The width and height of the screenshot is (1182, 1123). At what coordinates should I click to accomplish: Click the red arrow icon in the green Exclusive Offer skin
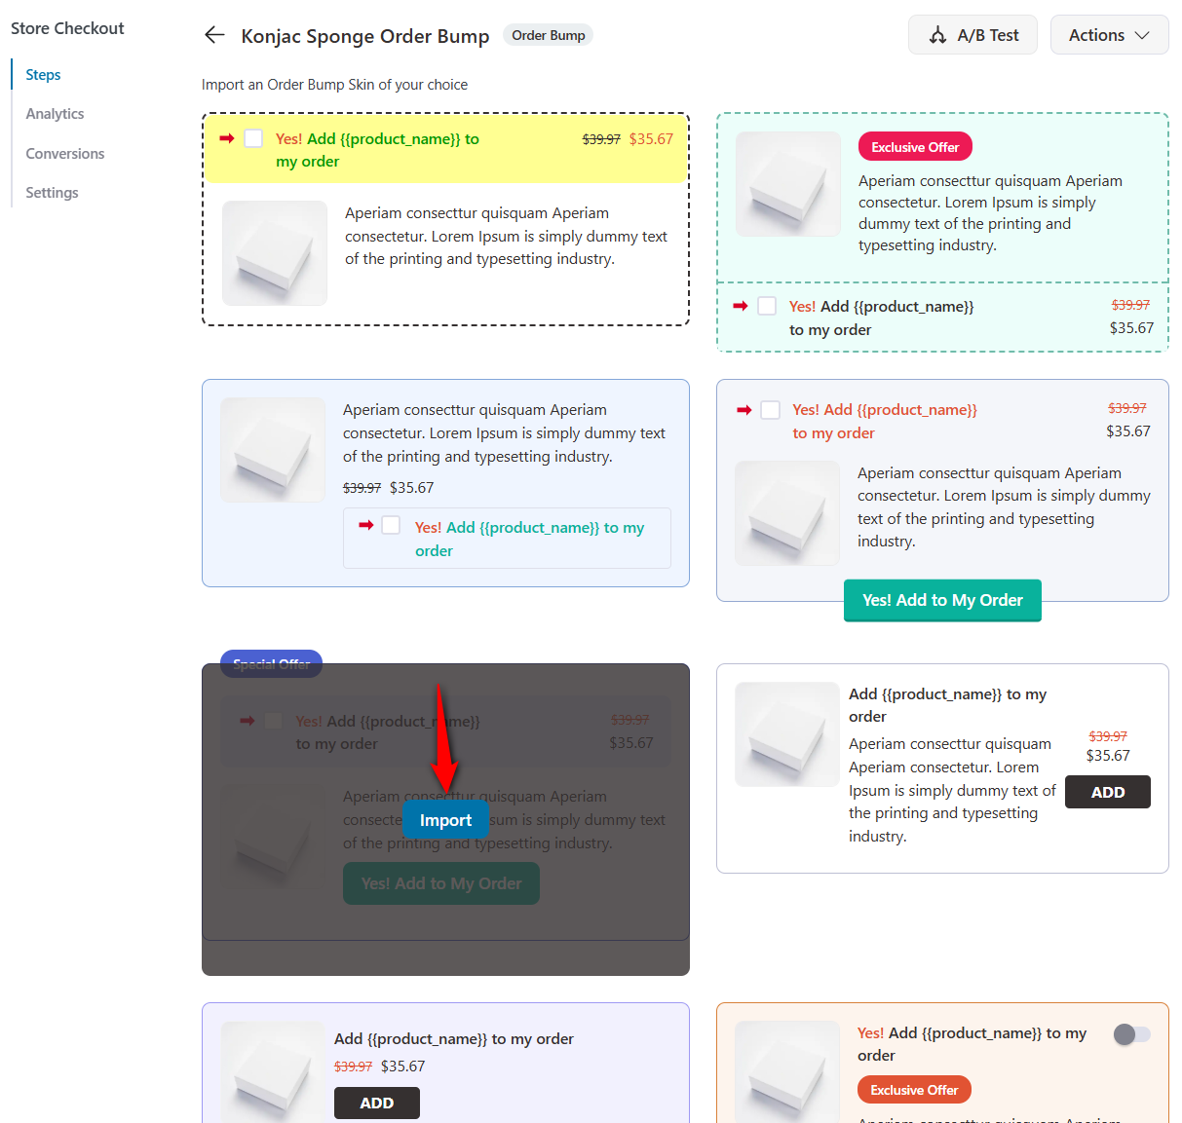point(741,306)
